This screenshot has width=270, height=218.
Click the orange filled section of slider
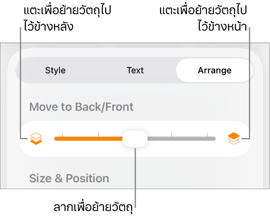click(88, 139)
